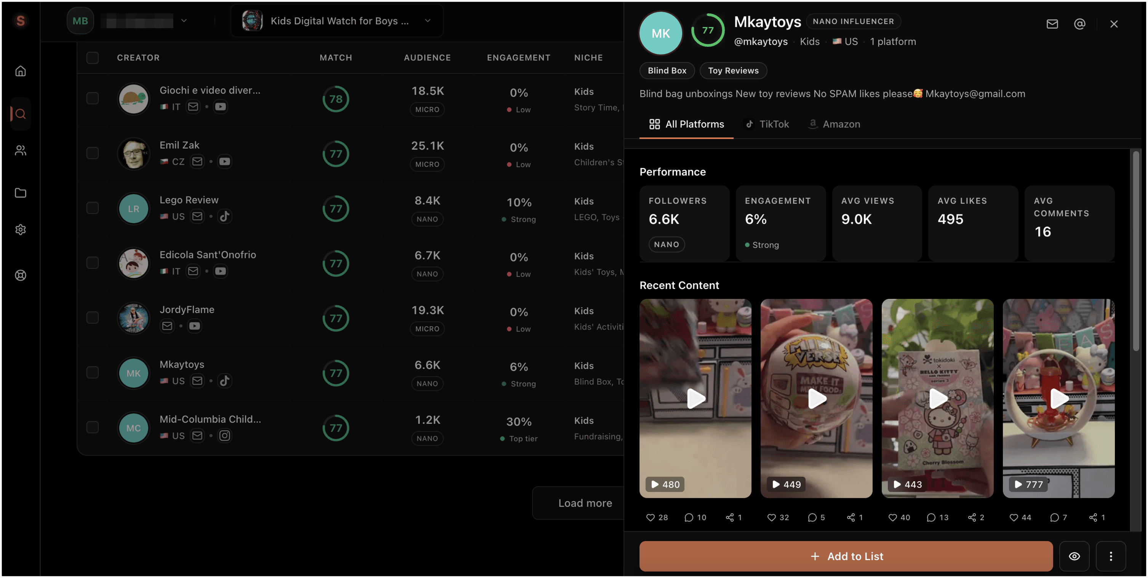Click the Instagram icon for Mid-Columbia Child...
This screenshot has width=1148, height=578.
(x=225, y=435)
